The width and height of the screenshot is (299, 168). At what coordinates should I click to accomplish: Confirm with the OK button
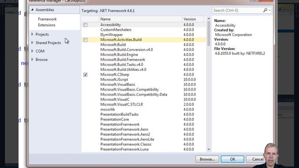pos(233,159)
